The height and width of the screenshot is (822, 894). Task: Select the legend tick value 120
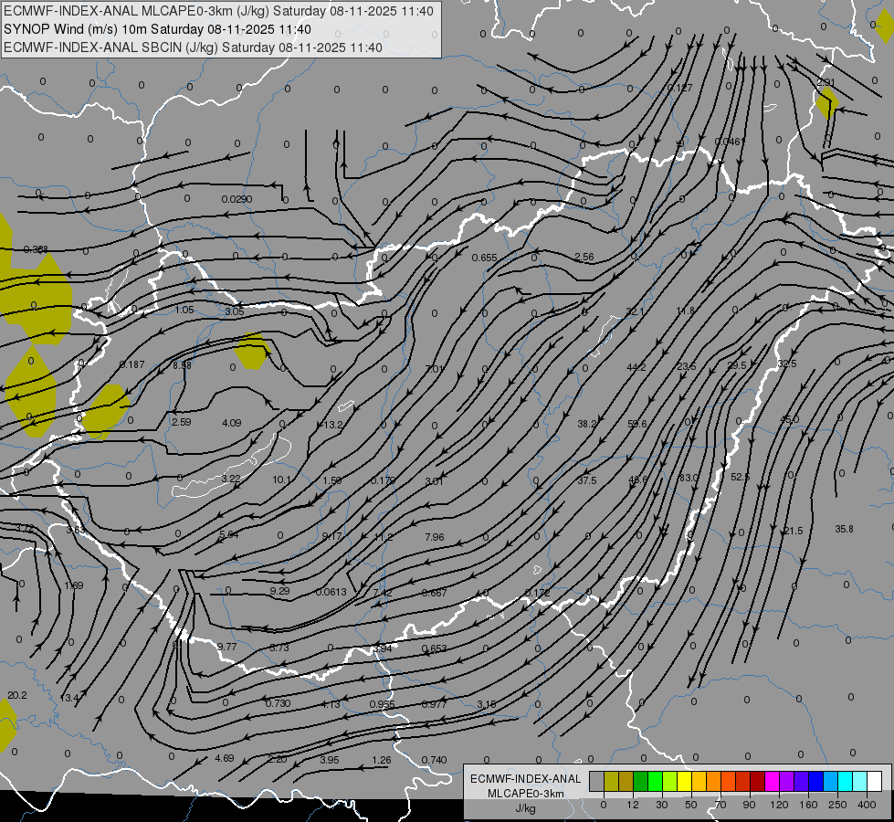[779, 805]
